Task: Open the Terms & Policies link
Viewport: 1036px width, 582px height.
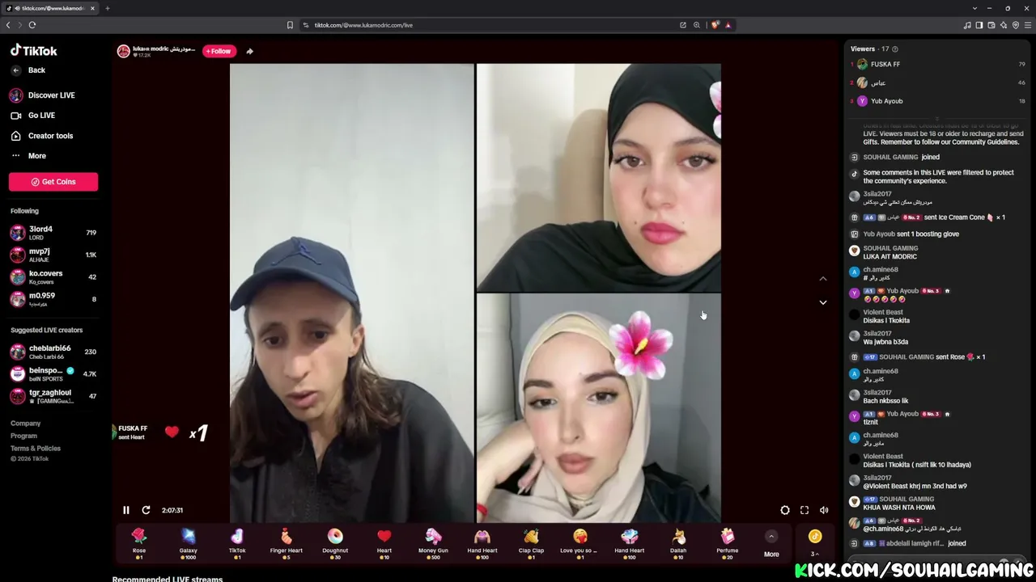Action: click(36, 449)
